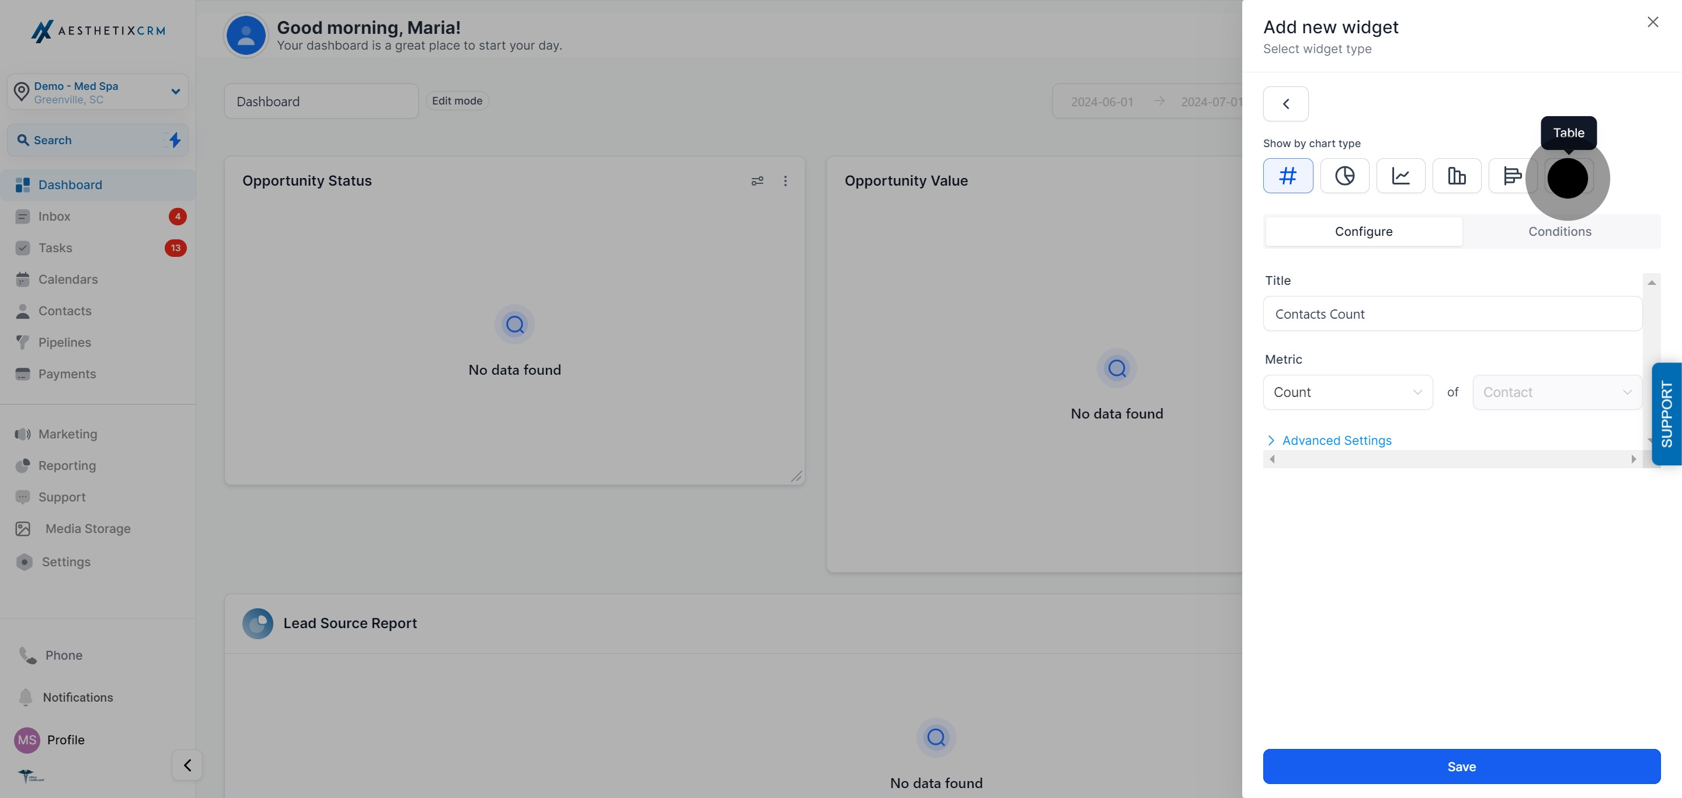Open the Count metric dropdown
Viewport: 1682px width, 798px height.
tap(1348, 392)
